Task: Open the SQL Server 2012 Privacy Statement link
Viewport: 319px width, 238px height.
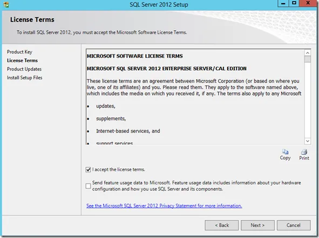Action: (164, 206)
